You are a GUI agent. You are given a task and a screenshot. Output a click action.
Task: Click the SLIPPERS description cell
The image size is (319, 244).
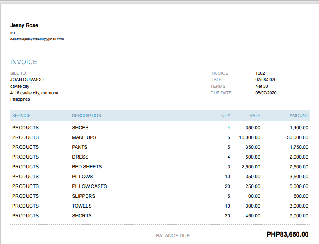[x=83, y=196]
